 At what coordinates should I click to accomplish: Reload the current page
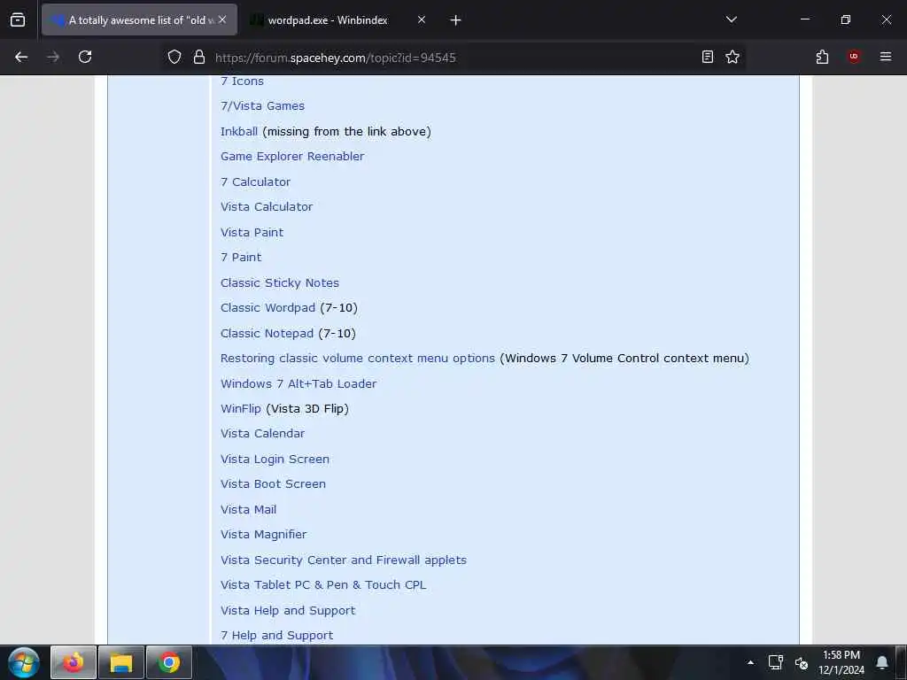(85, 57)
